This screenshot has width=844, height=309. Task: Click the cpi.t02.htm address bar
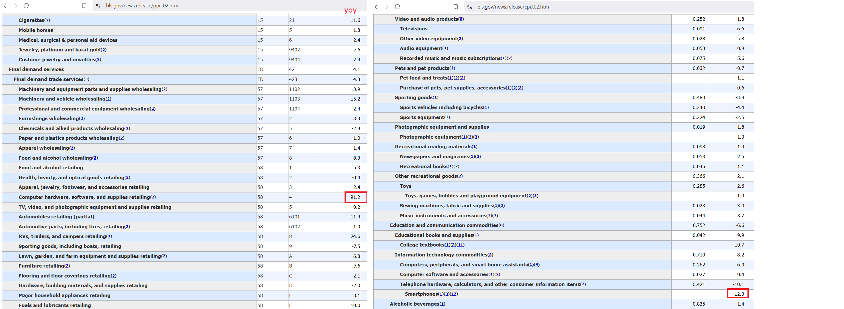513,7
